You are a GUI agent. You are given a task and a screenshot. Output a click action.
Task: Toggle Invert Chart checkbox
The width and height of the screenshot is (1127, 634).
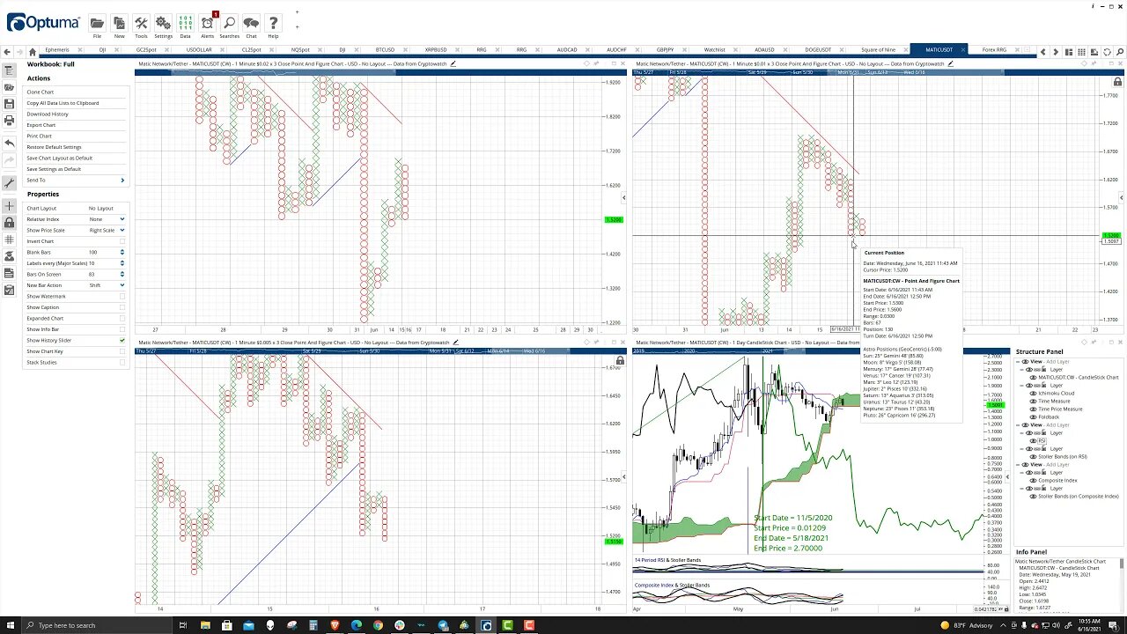click(x=122, y=241)
